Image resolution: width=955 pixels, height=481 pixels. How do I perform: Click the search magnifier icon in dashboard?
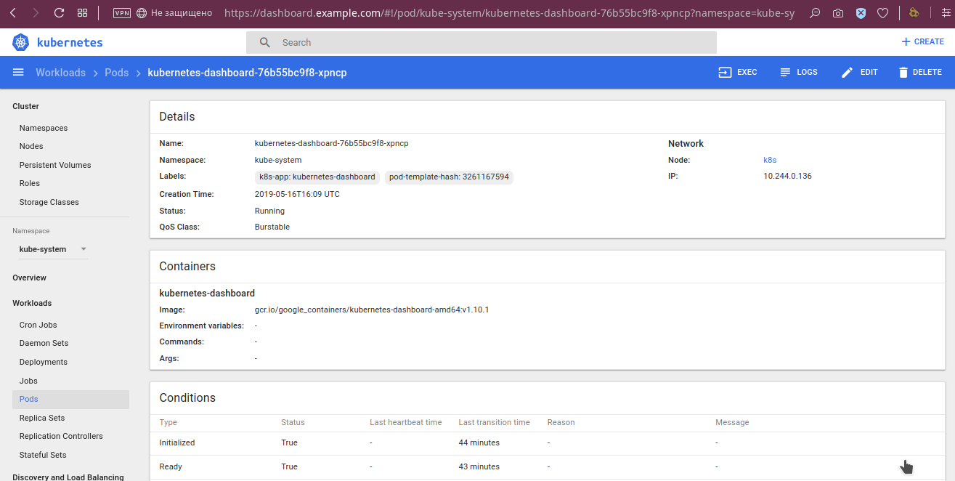pos(265,42)
